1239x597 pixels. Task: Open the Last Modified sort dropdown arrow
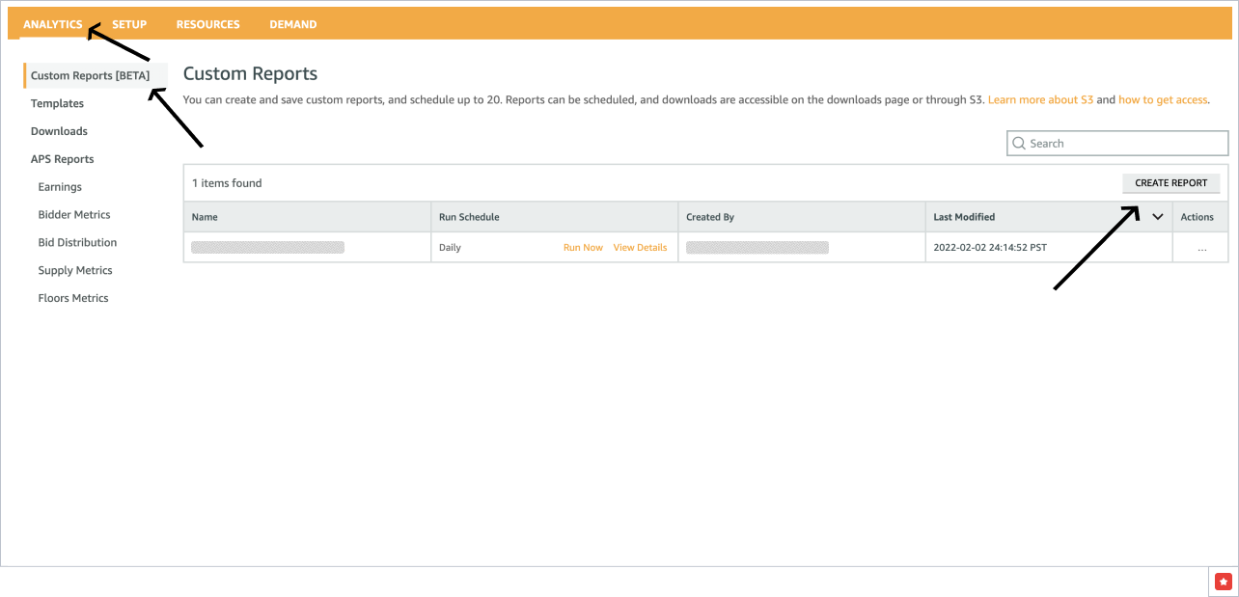1158,216
